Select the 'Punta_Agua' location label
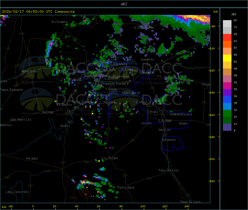 click(x=126, y=187)
